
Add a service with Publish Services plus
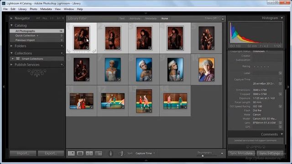click(62, 65)
